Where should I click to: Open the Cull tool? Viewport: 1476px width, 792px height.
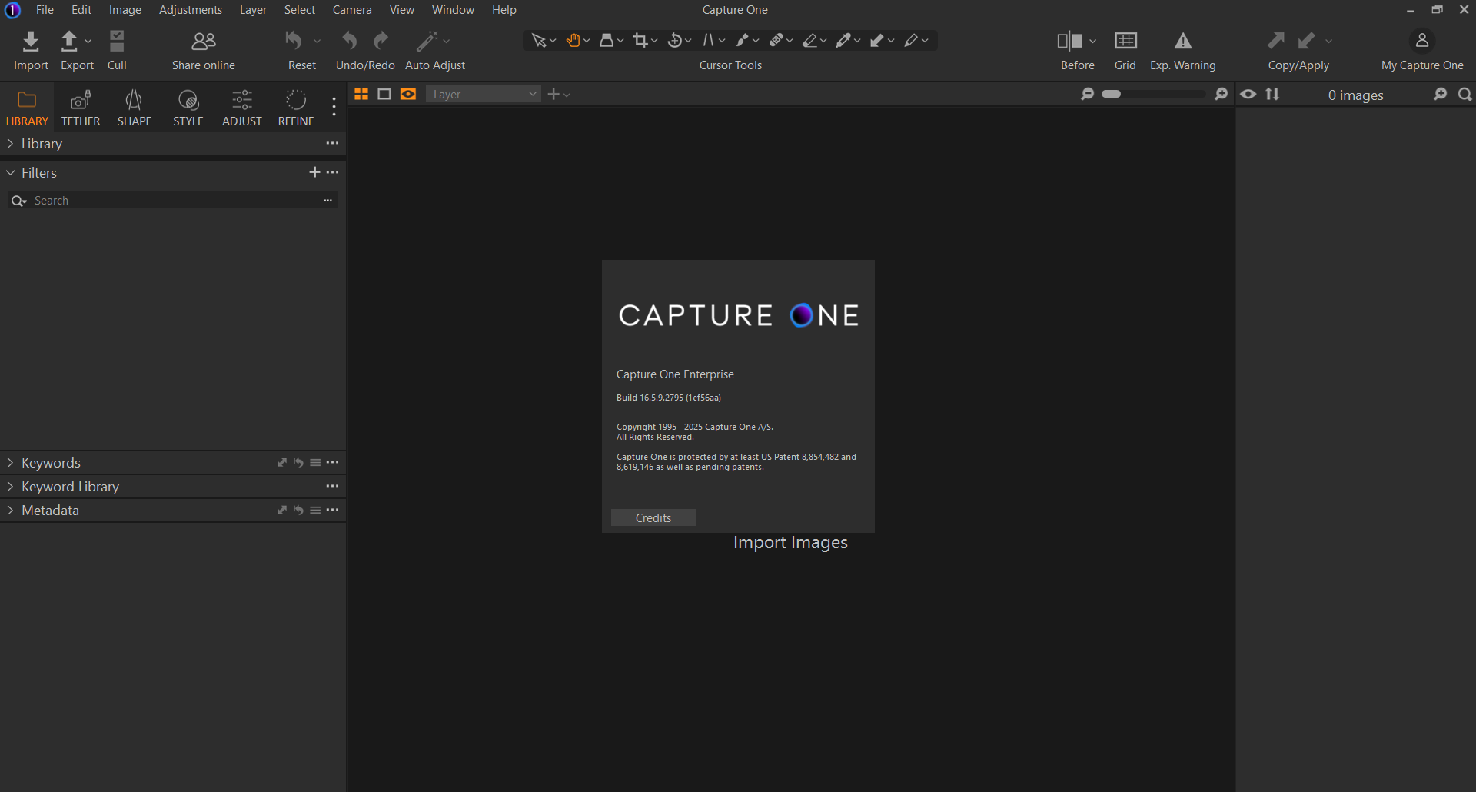[x=117, y=41]
